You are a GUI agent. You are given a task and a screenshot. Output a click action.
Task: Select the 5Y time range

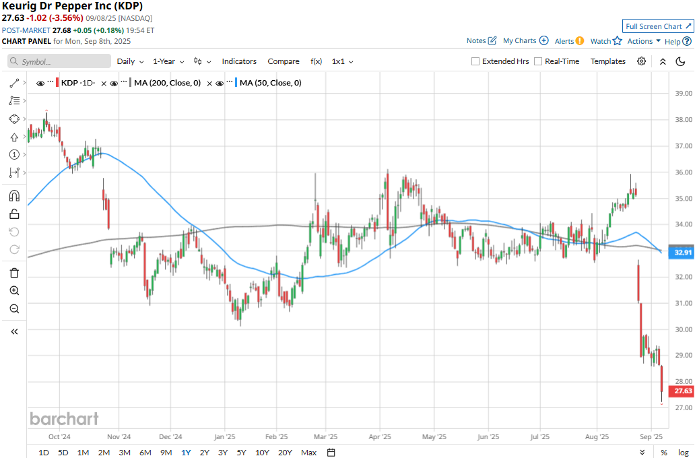241,452
